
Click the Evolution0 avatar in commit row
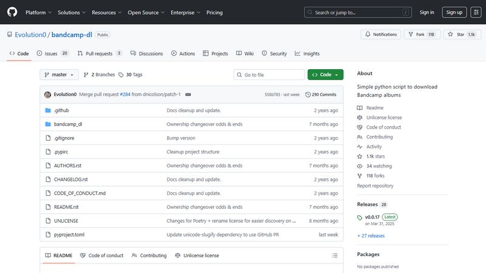click(x=47, y=95)
